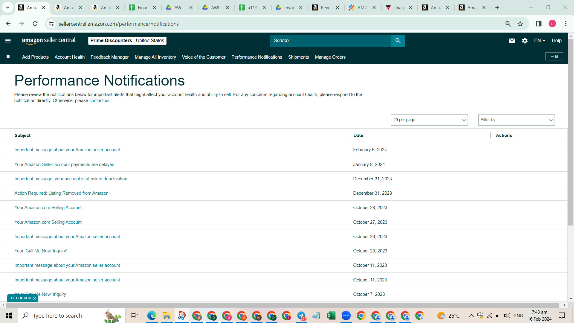Viewport: 574px width, 323px height.
Task: Open the Windows notification center
Action: coord(562,316)
